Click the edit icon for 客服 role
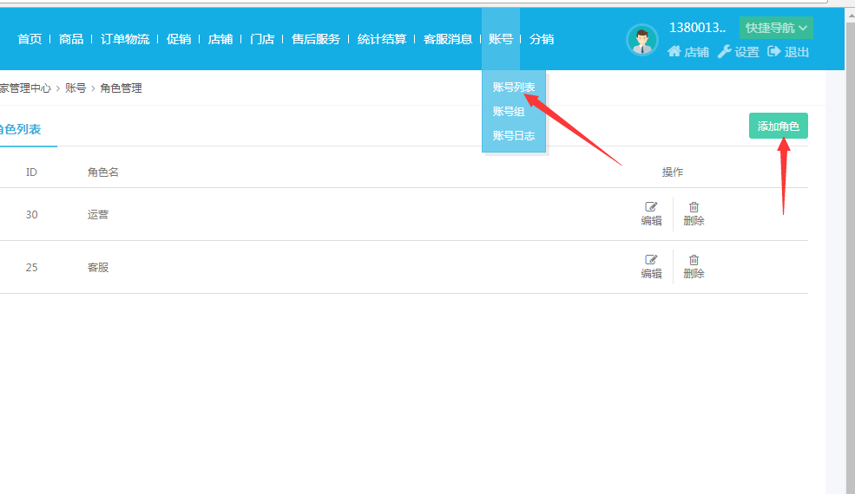 click(x=651, y=260)
